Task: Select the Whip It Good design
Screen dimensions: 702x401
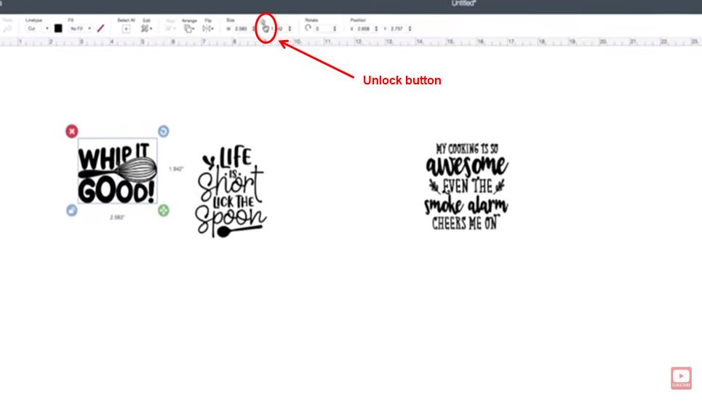Action: [117, 171]
